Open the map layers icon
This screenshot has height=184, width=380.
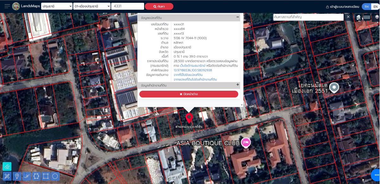(x=377, y=17)
